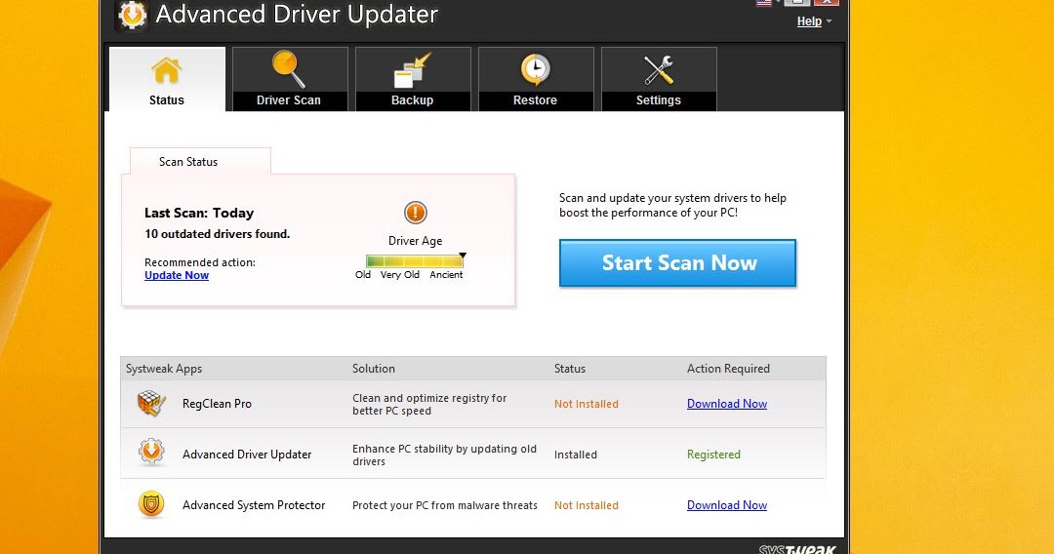Open the Backup tab label

(412, 100)
